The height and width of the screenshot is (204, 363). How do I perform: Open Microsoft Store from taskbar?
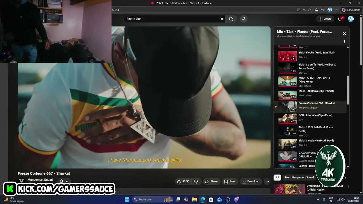pos(211,199)
